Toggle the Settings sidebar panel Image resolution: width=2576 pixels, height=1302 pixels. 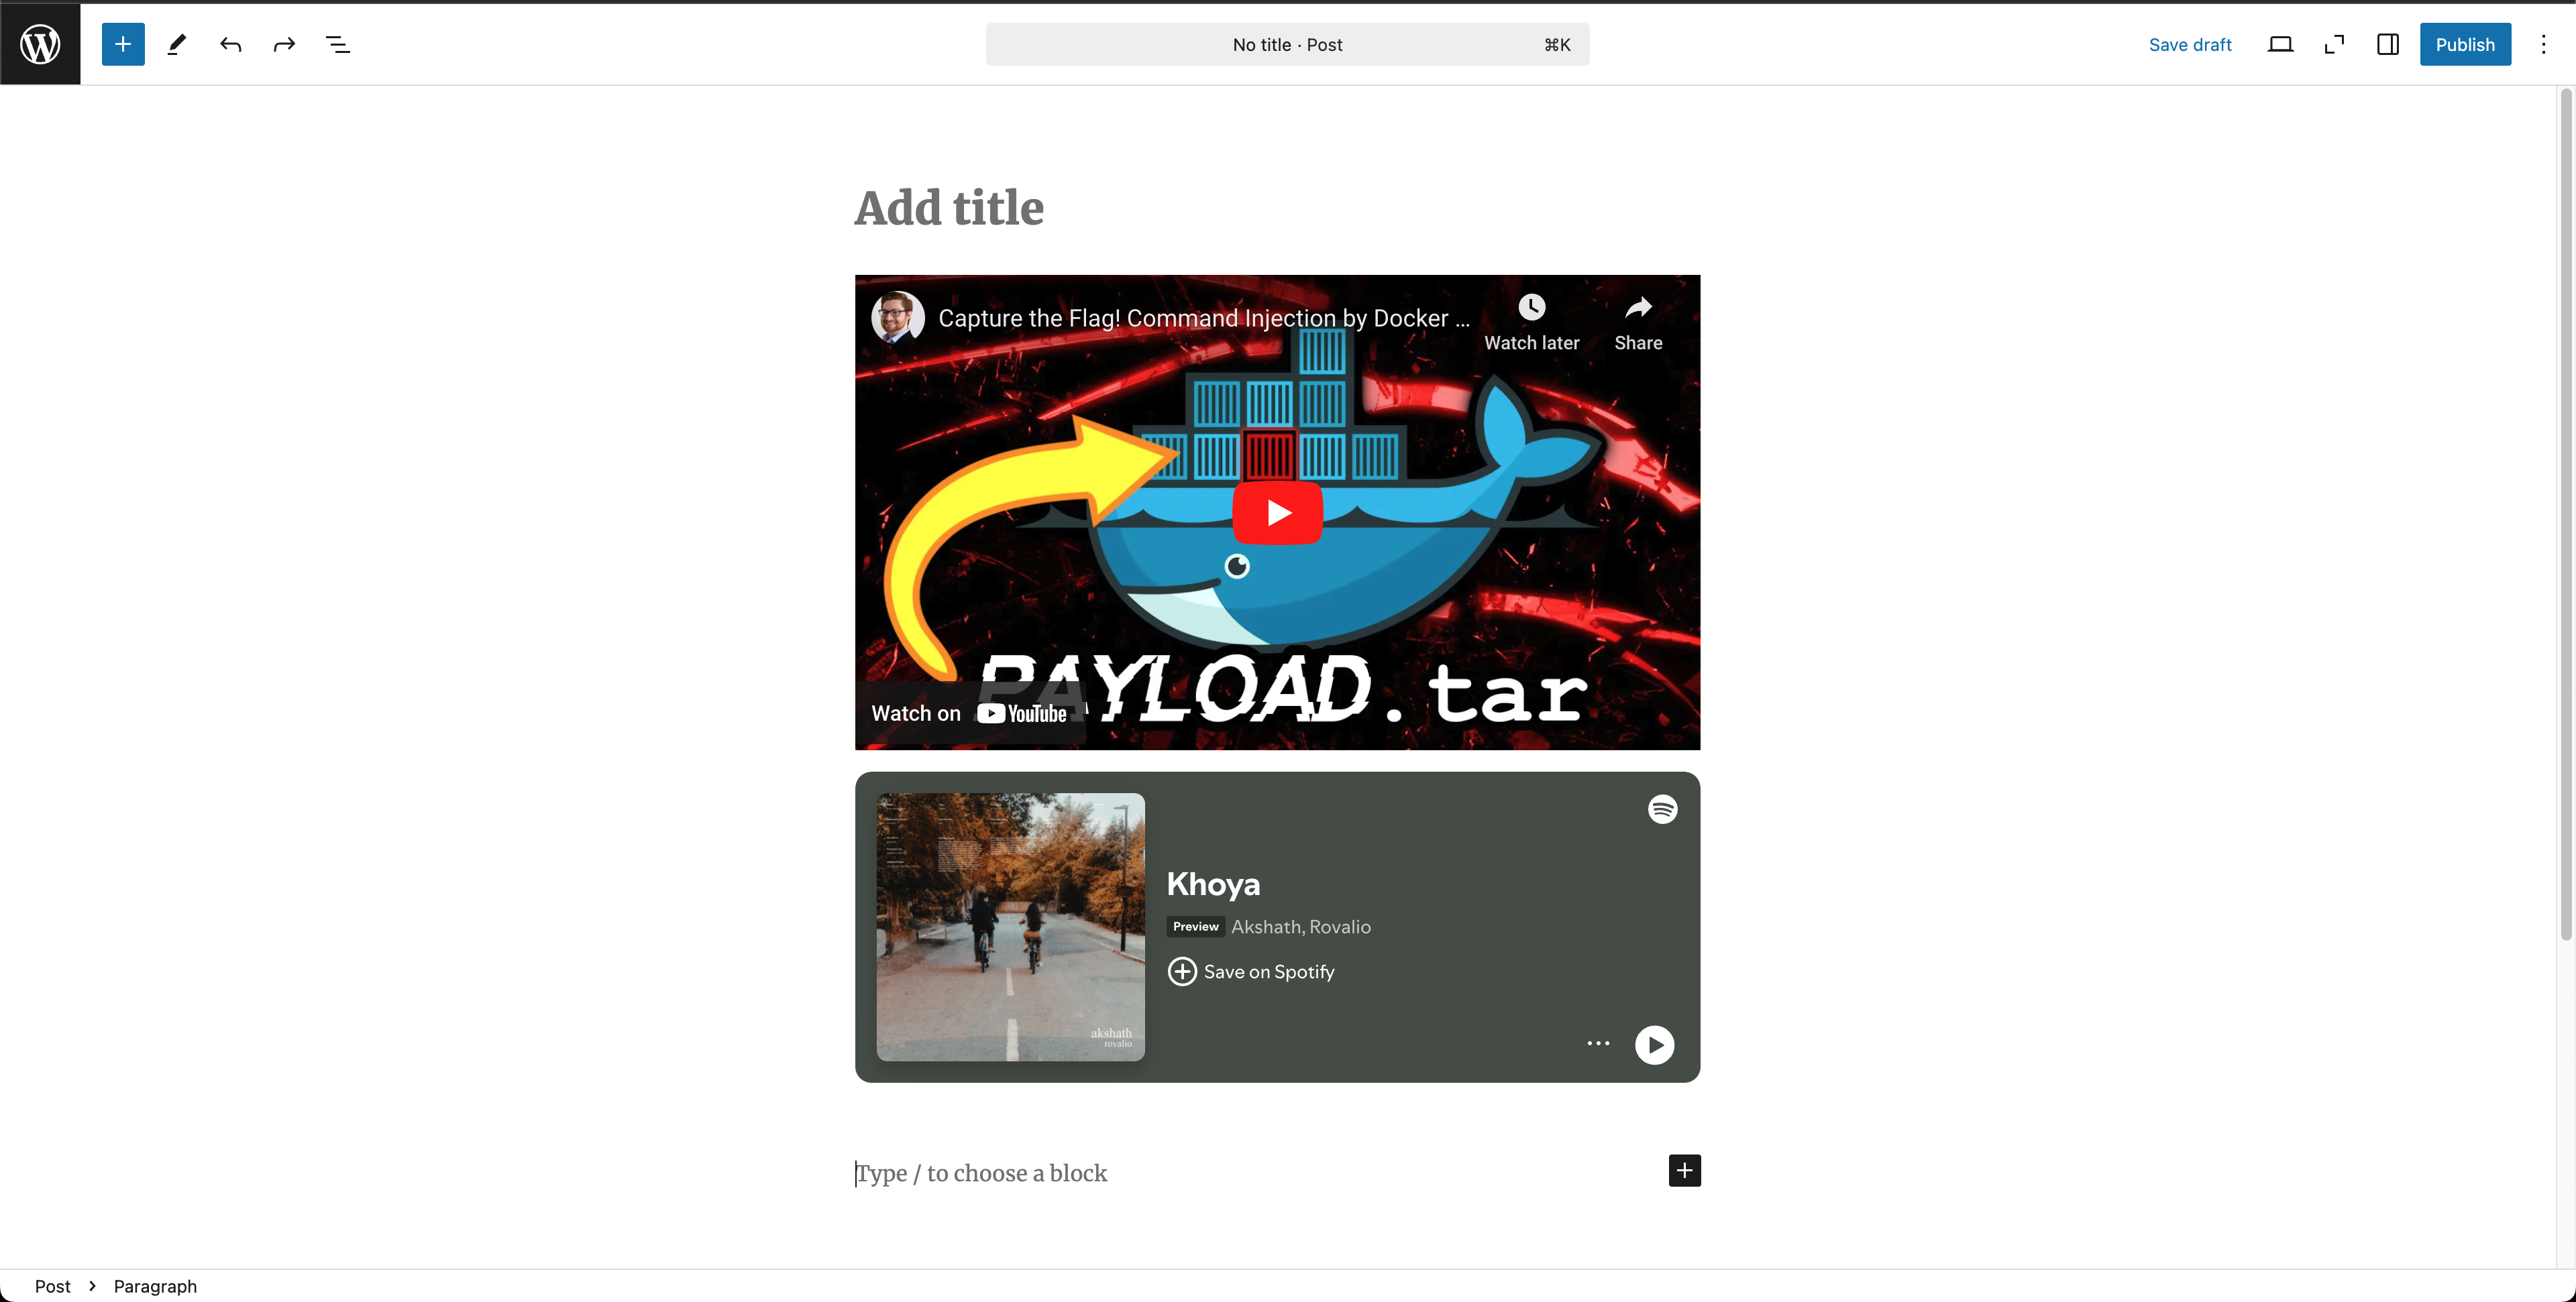coord(2387,44)
